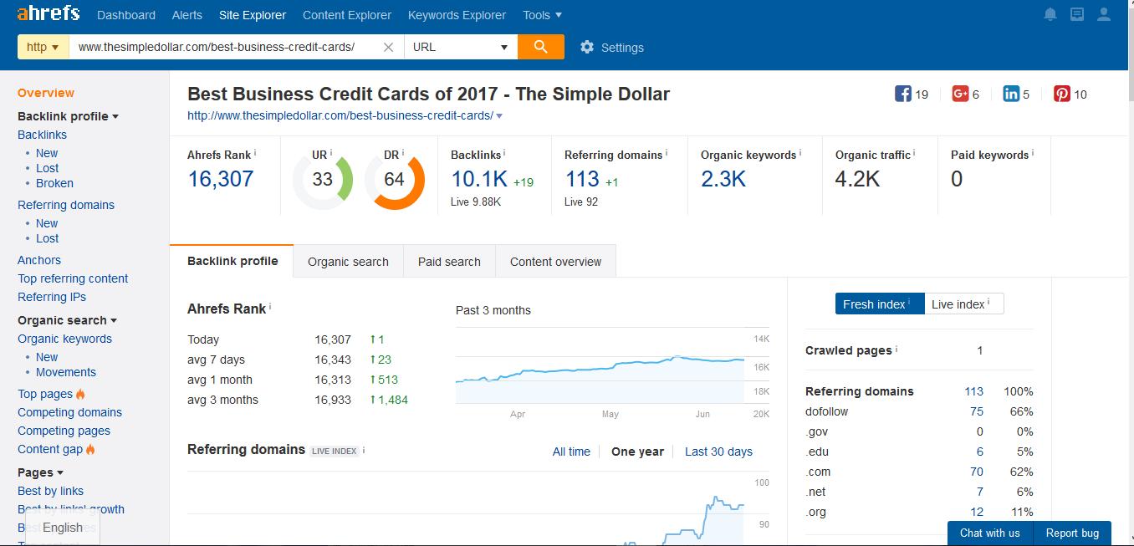Show info tooltip for Crawled pages

(x=896, y=349)
